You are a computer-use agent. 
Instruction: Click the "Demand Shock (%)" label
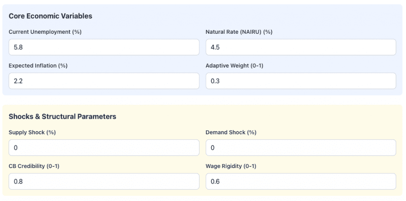(231, 132)
